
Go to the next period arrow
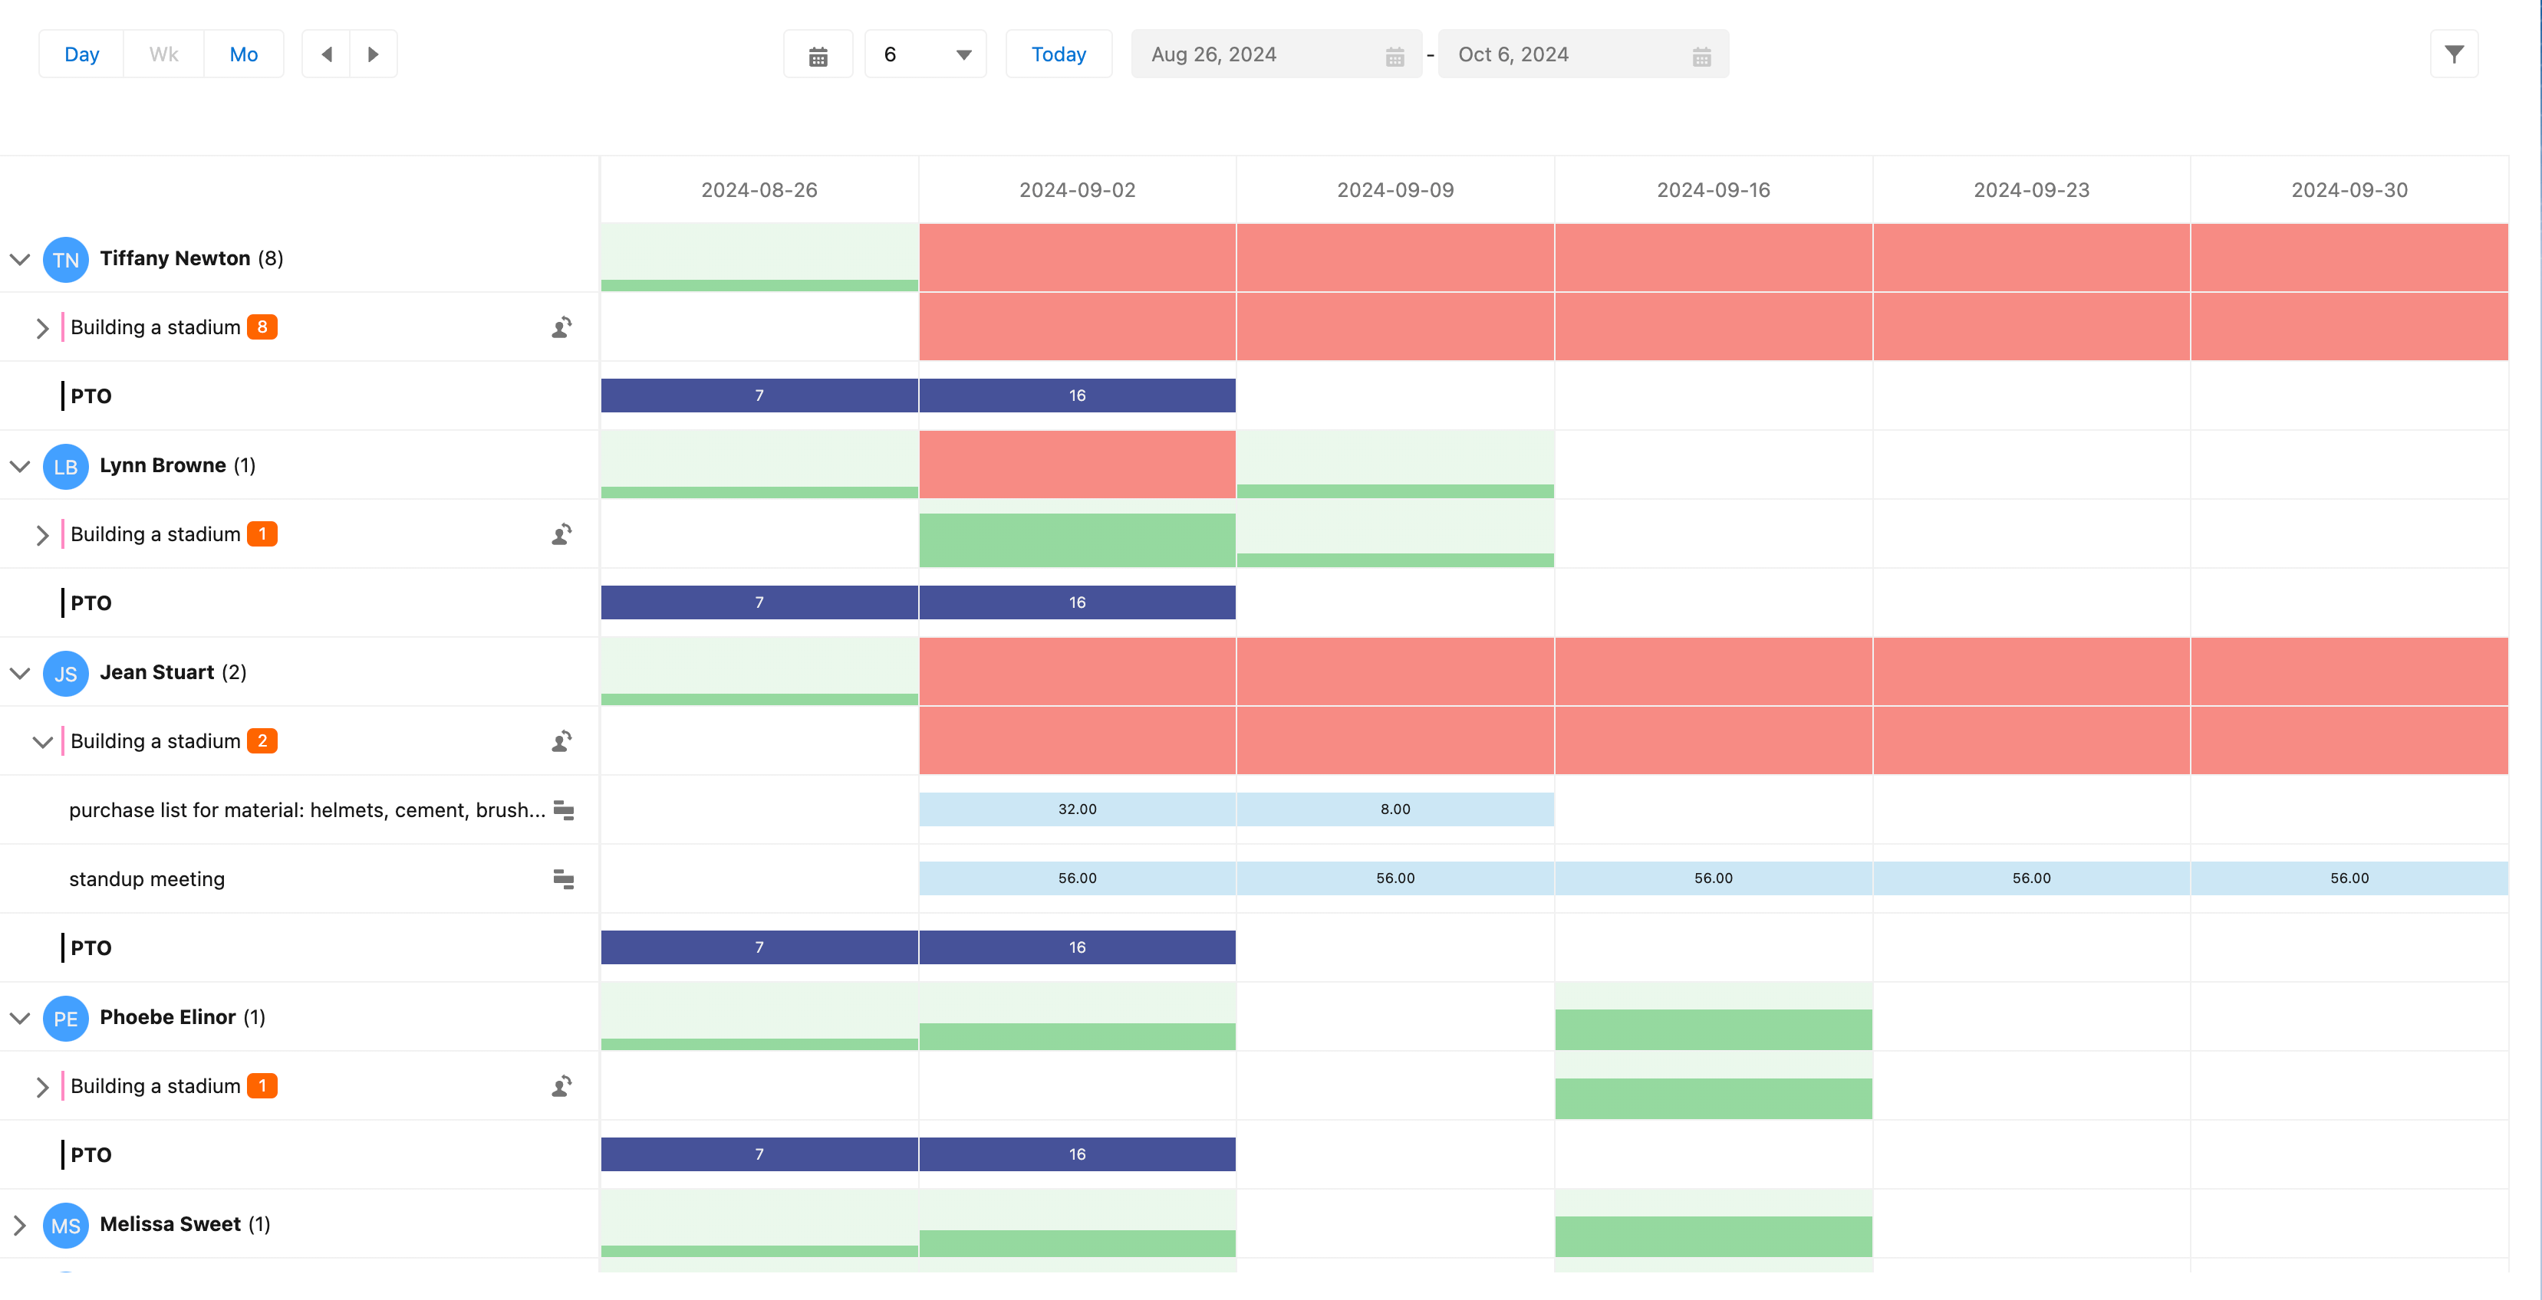coord(373,54)
